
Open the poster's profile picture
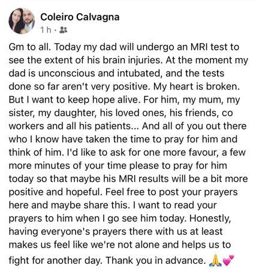point(22,21)
